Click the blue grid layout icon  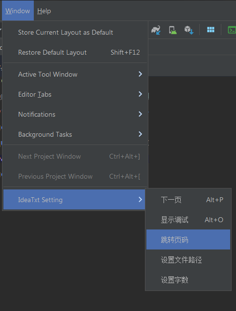coord(211,30)
